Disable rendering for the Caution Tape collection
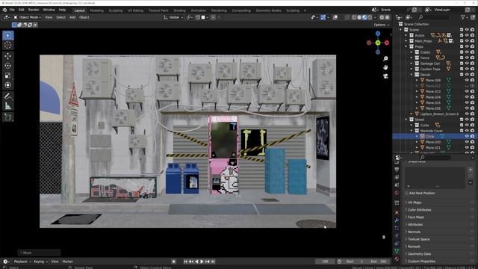This screenshot has width=478, height=269. click(x=472, y=69)
